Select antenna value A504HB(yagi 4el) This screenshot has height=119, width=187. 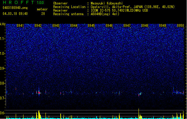click(x=105, y=14)
